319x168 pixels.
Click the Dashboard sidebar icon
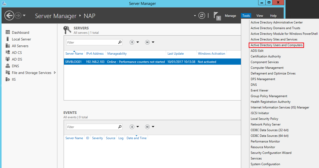coord(7,32)
